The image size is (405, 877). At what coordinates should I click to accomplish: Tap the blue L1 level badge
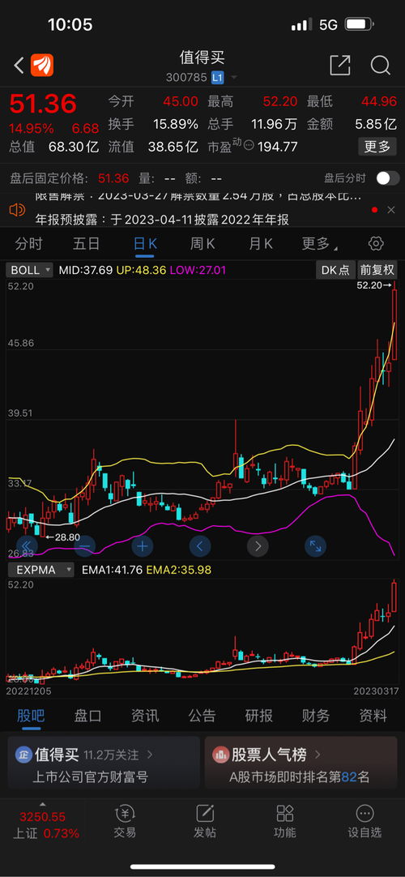217,78
